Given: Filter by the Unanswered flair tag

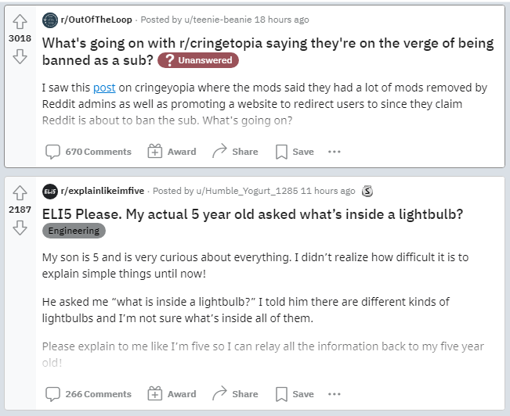Looking at the screenshot, I should point(198,60).
